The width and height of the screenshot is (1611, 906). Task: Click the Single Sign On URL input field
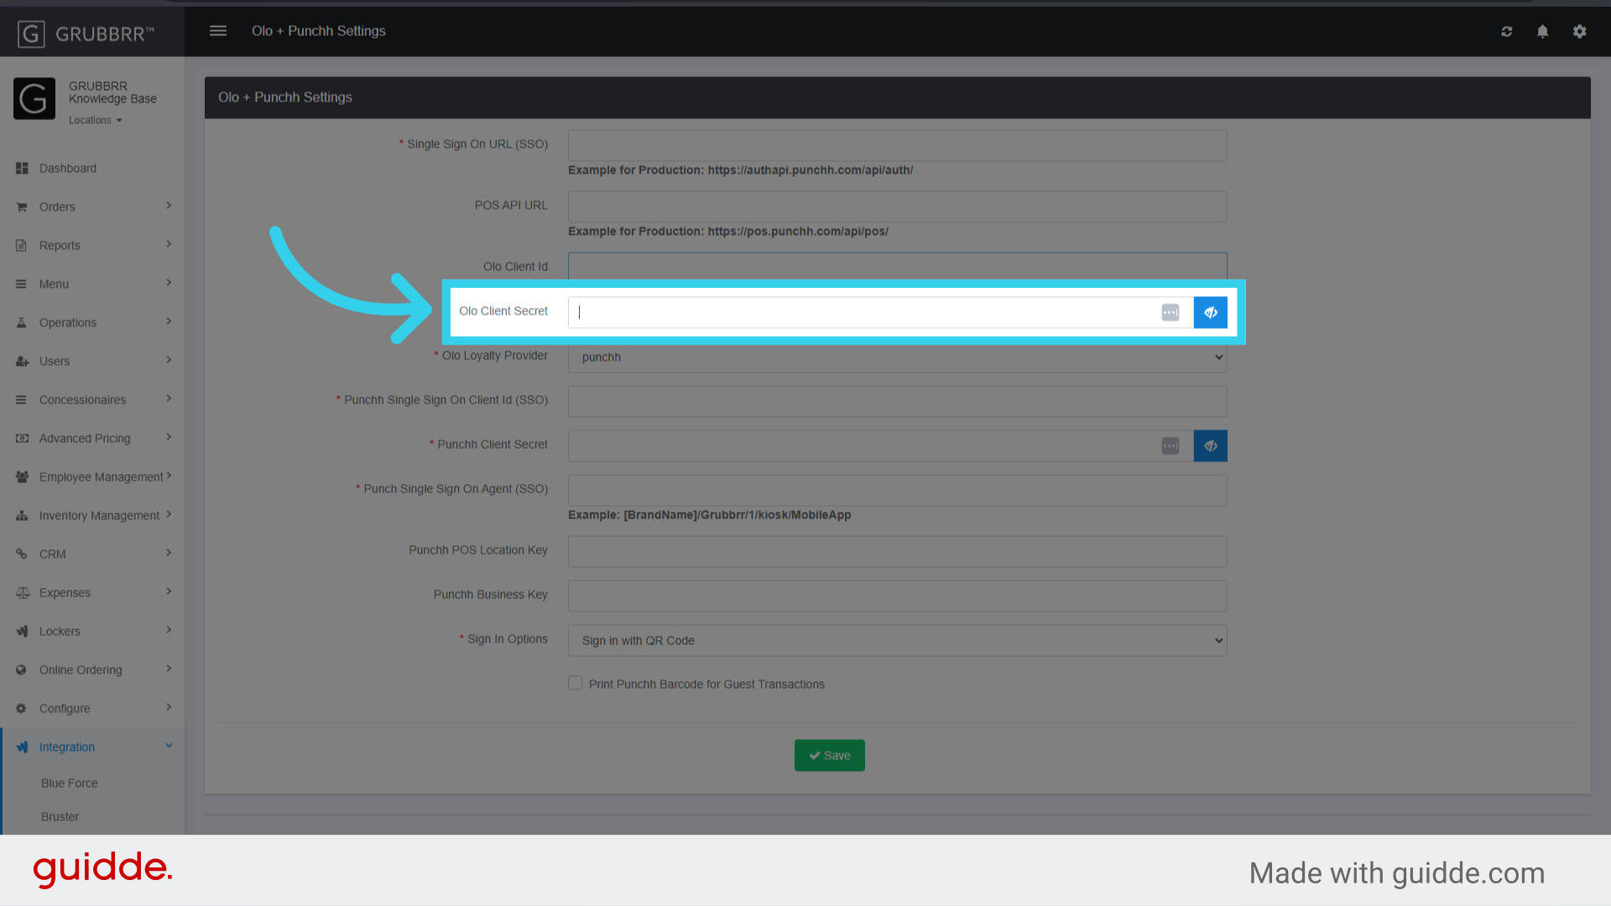point(898,146)
